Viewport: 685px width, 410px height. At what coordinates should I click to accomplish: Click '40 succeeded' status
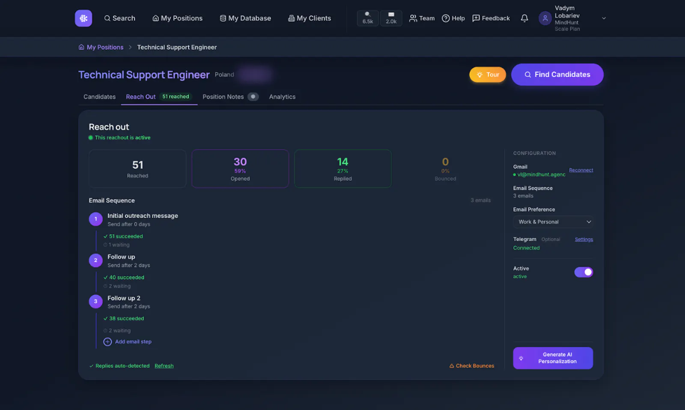click(x=124, y=278)
